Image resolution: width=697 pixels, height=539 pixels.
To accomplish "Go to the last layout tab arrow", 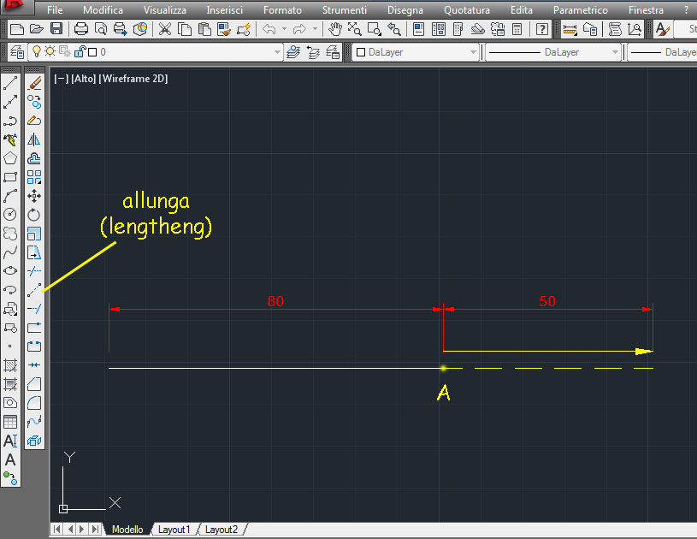I will pyautogui.click(x=95, y=530).
